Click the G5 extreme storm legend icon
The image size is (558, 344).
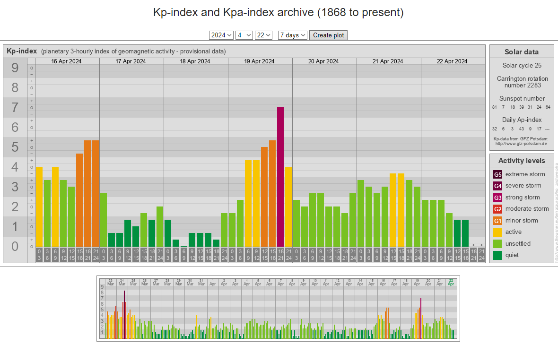click(x=497, y=174)
